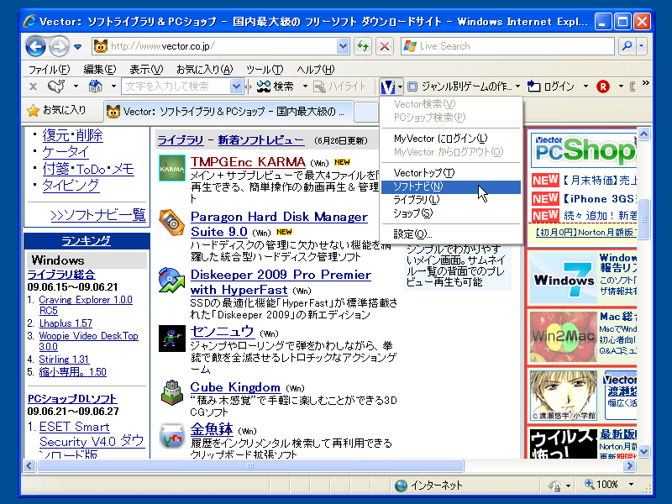
Task: Select the Vector page tab
Action: (228, 112)
